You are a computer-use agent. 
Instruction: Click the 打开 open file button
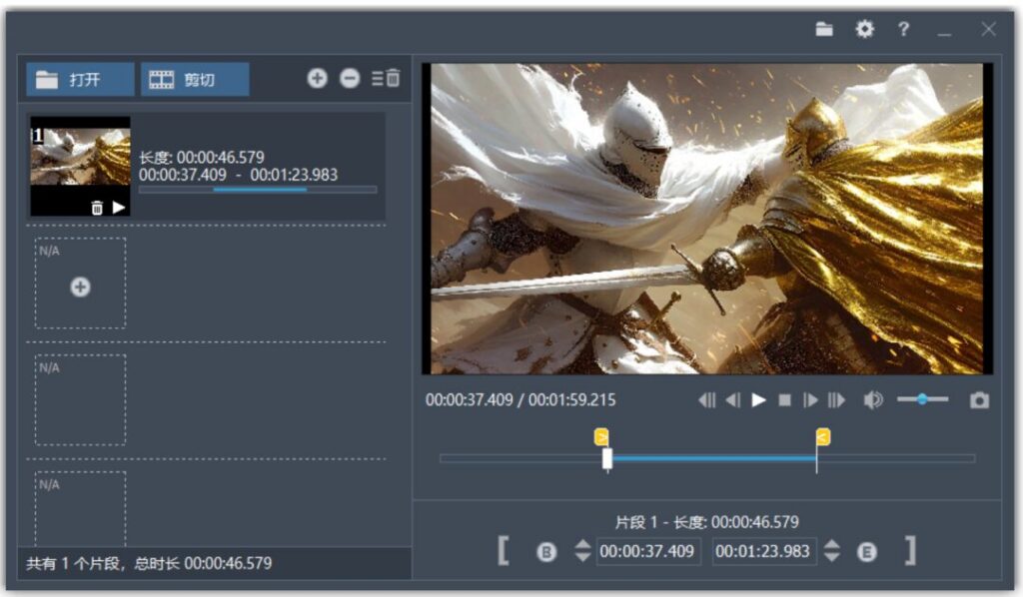(80, 80)
